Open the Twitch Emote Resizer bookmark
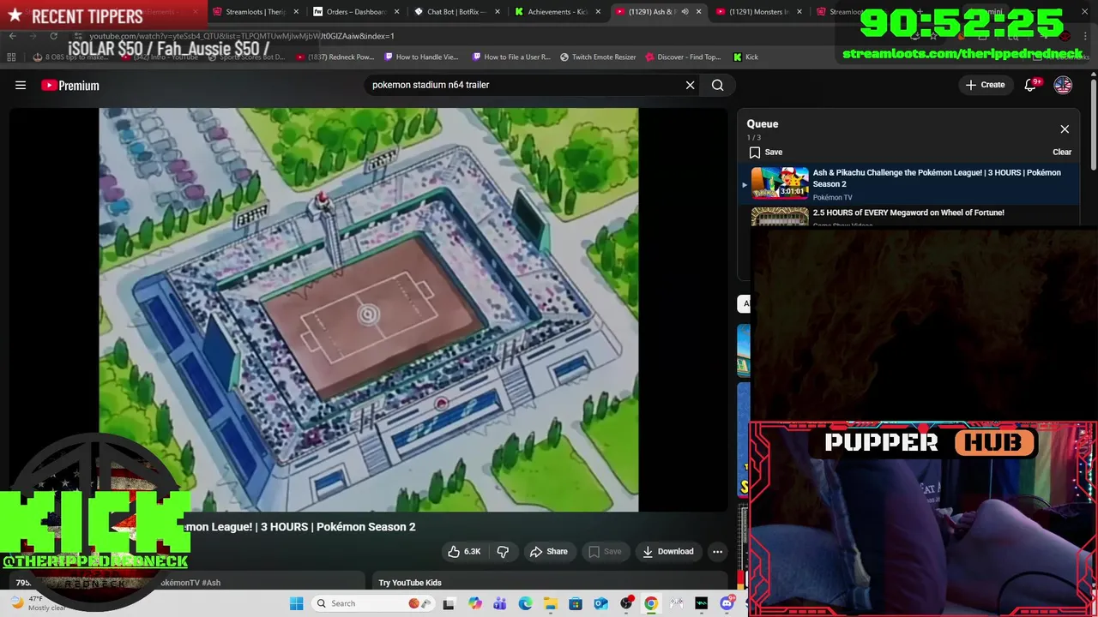1098x617 pixels. (x=598, y=57)
